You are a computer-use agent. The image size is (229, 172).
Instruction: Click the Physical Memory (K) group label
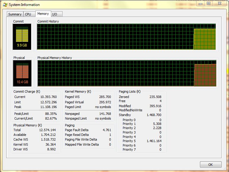point(28,125)
